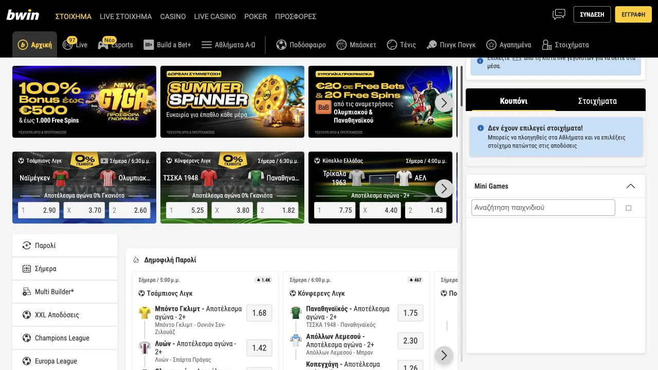The width and height of the screenshot is (658, 370).
Task: Open Esports in the sports bar
Action: tap(116, 45)
